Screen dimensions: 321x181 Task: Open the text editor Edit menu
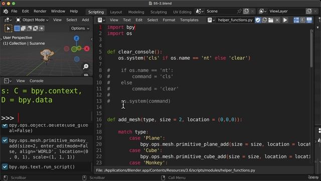point(139,20)
